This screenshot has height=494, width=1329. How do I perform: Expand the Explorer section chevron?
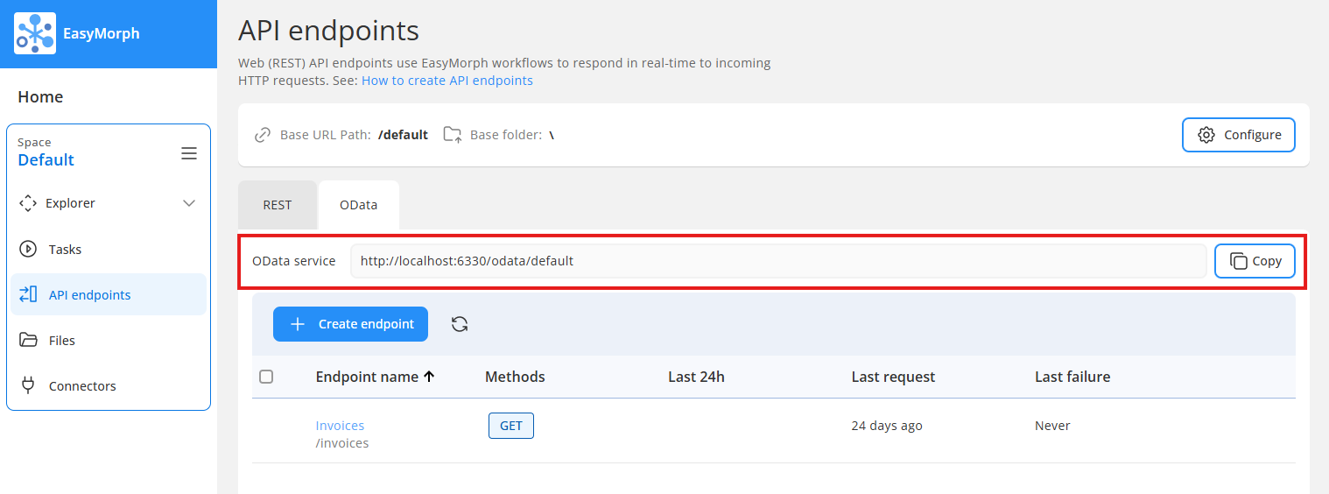click(189, 203)
